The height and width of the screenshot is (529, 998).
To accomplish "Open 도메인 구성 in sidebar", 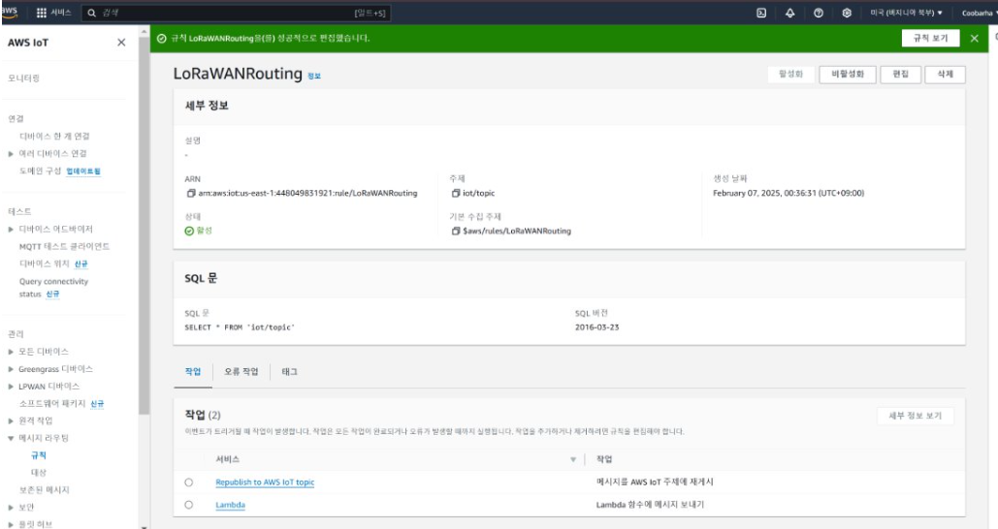I will point(40,171).
